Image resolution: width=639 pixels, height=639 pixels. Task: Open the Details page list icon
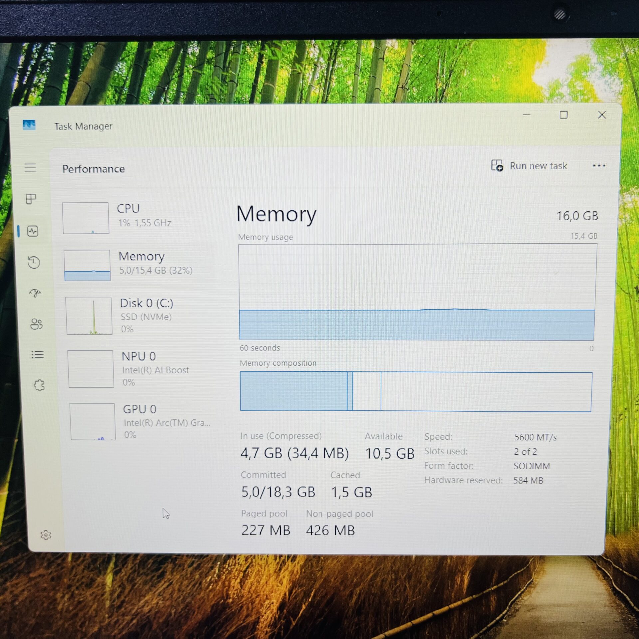pyautogui.click(x=38, y=354)
